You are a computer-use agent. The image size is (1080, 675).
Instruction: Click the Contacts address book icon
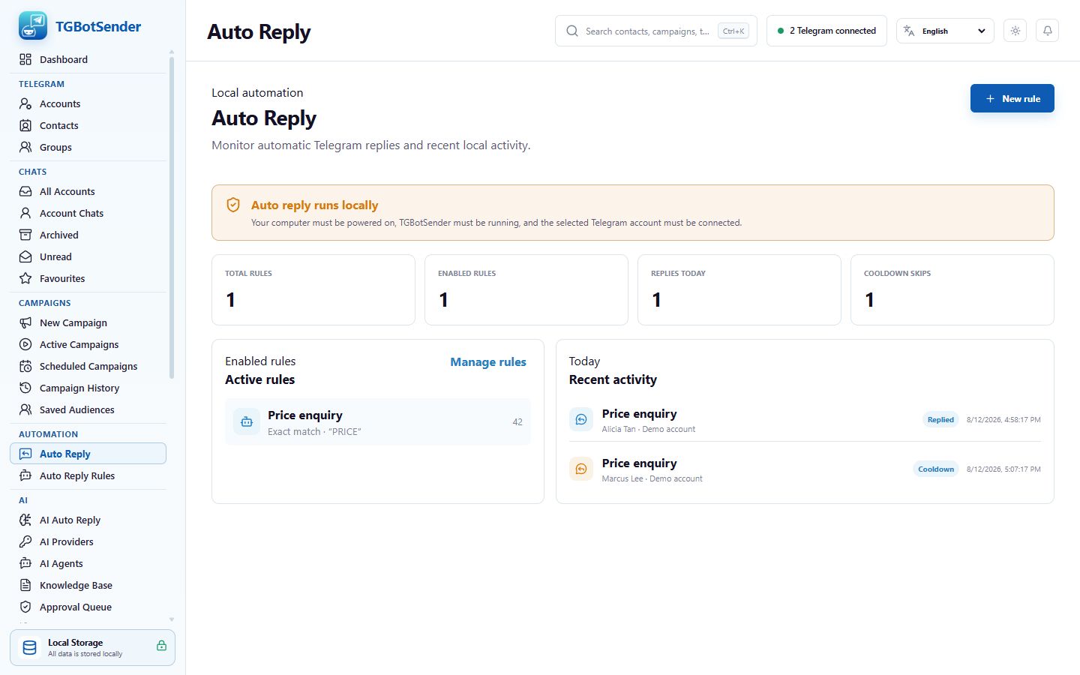[25, 125]
